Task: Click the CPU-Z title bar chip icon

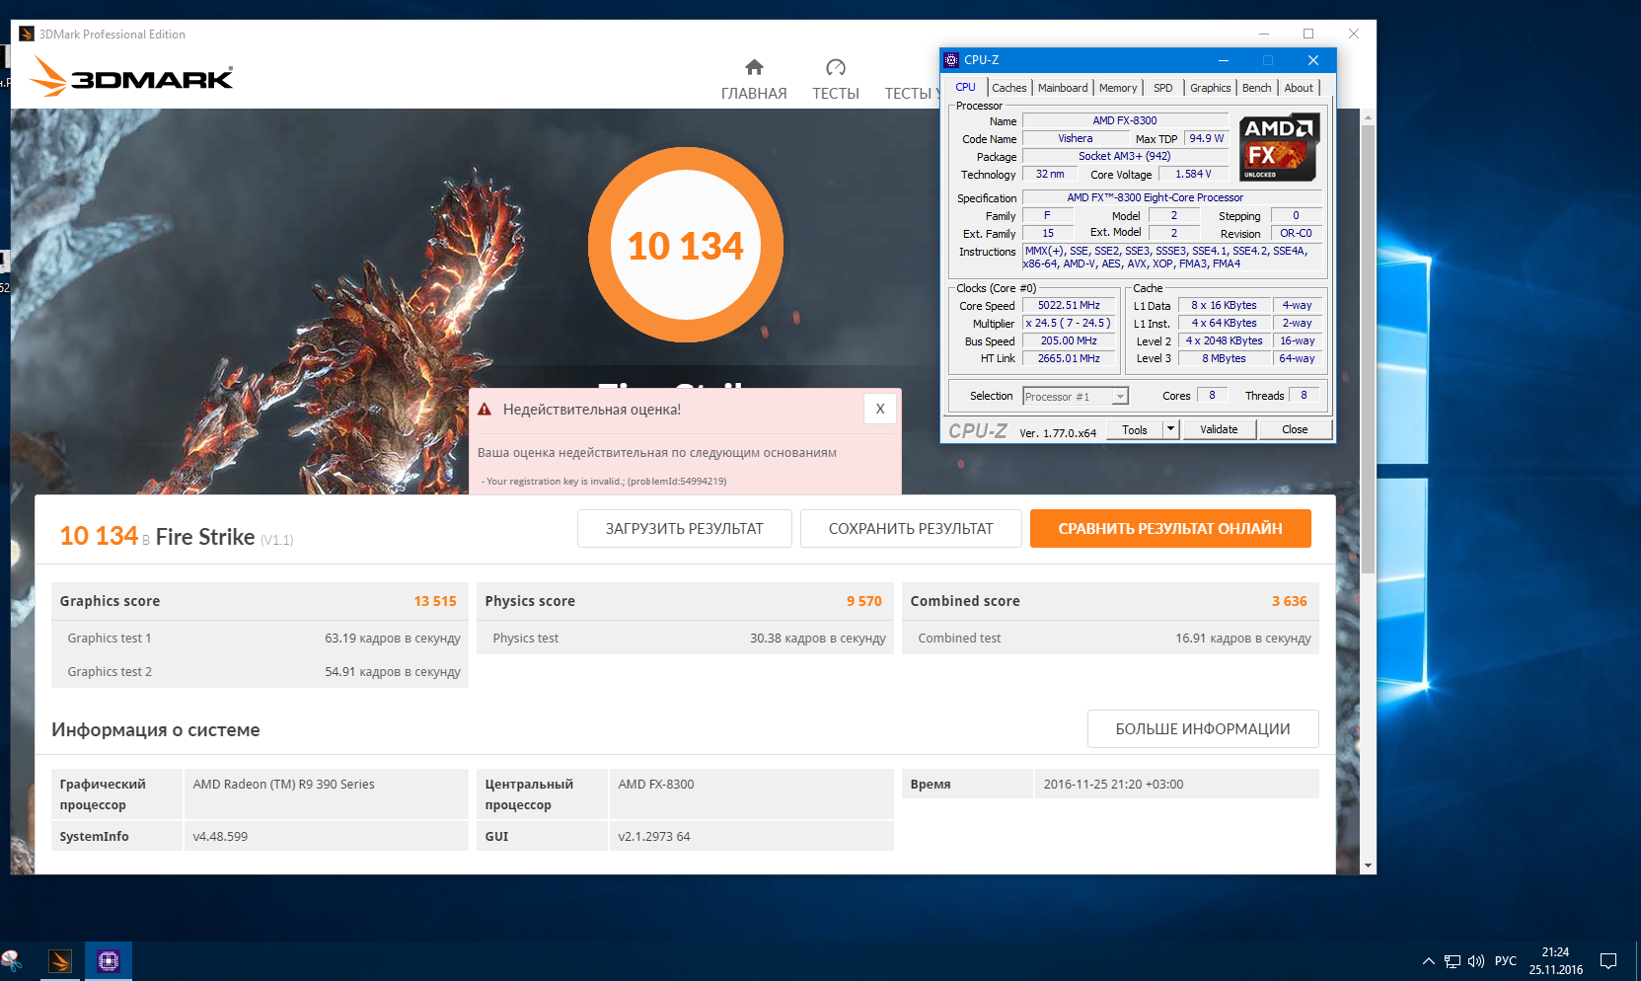Action: (951, 60)
